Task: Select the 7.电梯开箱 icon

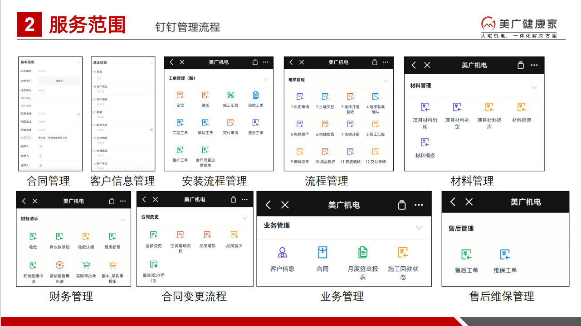Action: click(350, 124)
